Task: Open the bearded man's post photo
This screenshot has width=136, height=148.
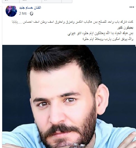Action: 69,96
